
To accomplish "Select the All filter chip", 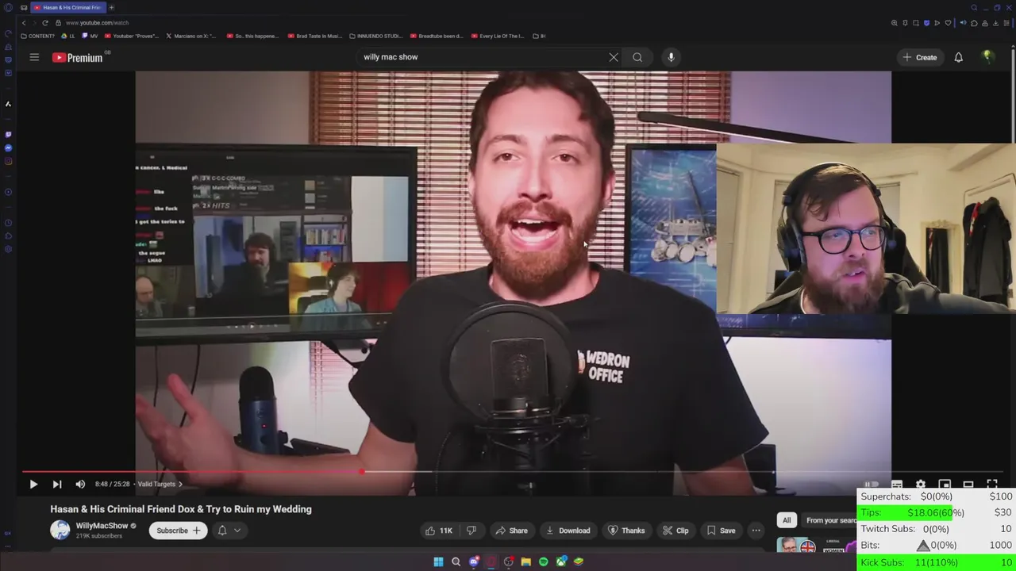I will pyautogui.click(x=787, y=520).
